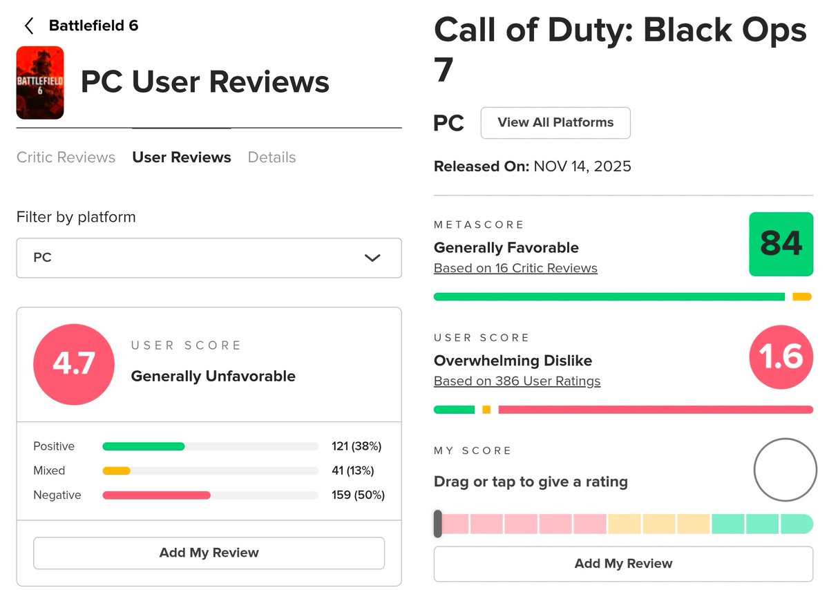Click the Call of Duty: Black Ops 7 title

[x=620, y=50]
